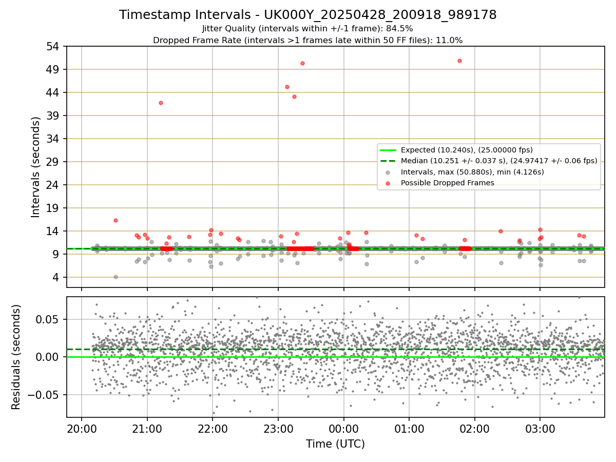Click the plot title "Timestamp Intervals - UK000Y_20250428_200918_989178"
This screenshot has width=616, height=462.
(x=308, y=15)
